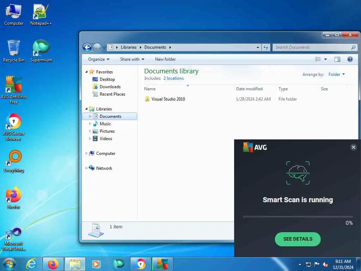This screenshot has height=271, width=361.
Task: Close the AVG Smart Scan popup
Action: pos(353,147)
